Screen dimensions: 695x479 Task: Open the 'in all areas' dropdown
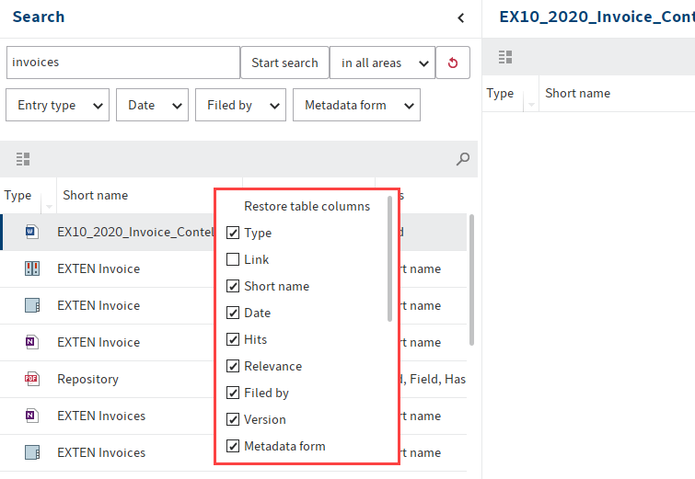(x=382, y=63)
